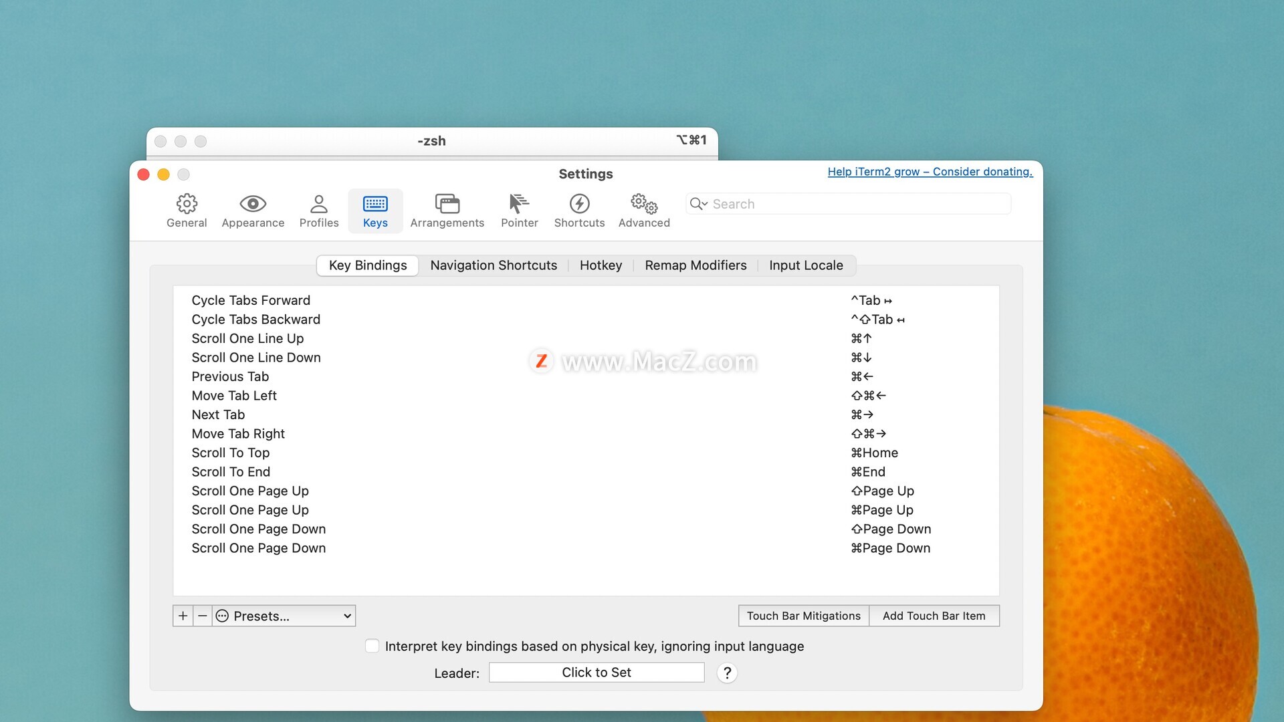Select the Scroll One Line Down binding
The image size is (1284, 722).
tap(586, 358)
